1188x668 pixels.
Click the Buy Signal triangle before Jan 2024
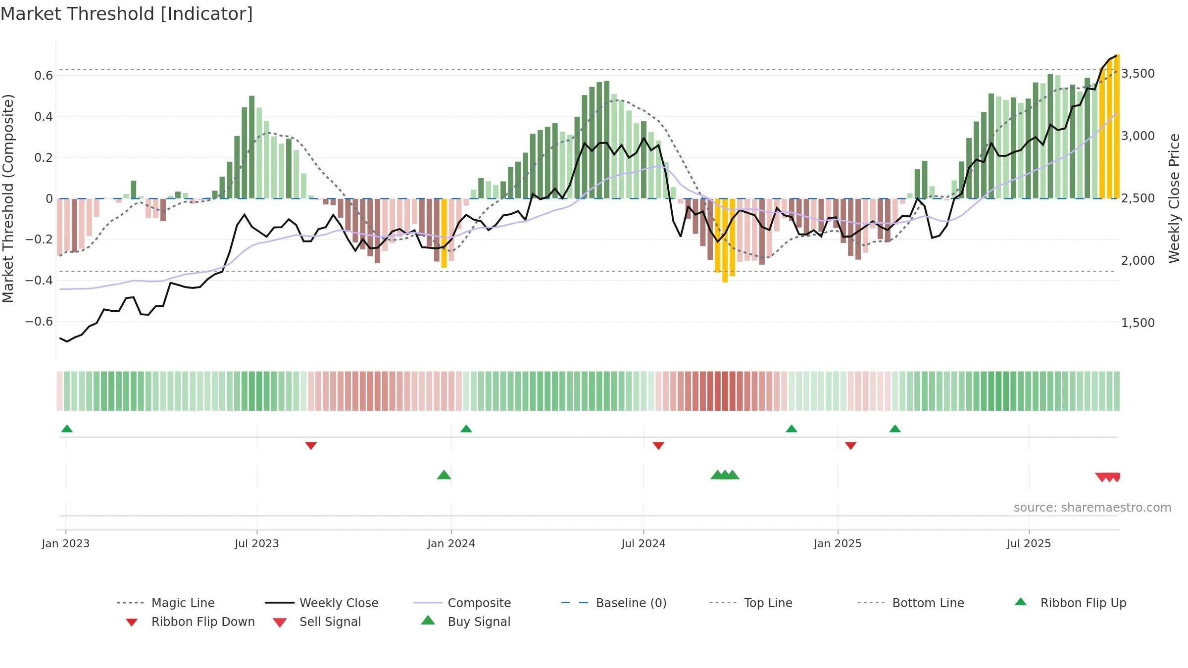tap(444, 475)
